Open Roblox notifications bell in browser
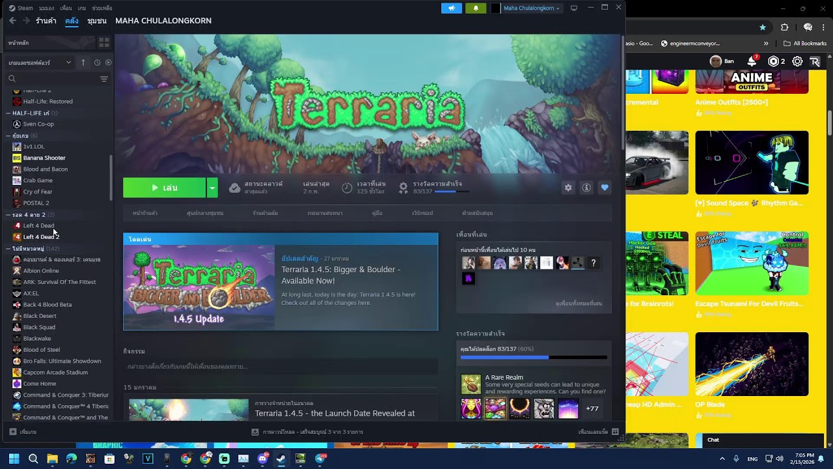833x469 pixels. [x=752, y=61]
